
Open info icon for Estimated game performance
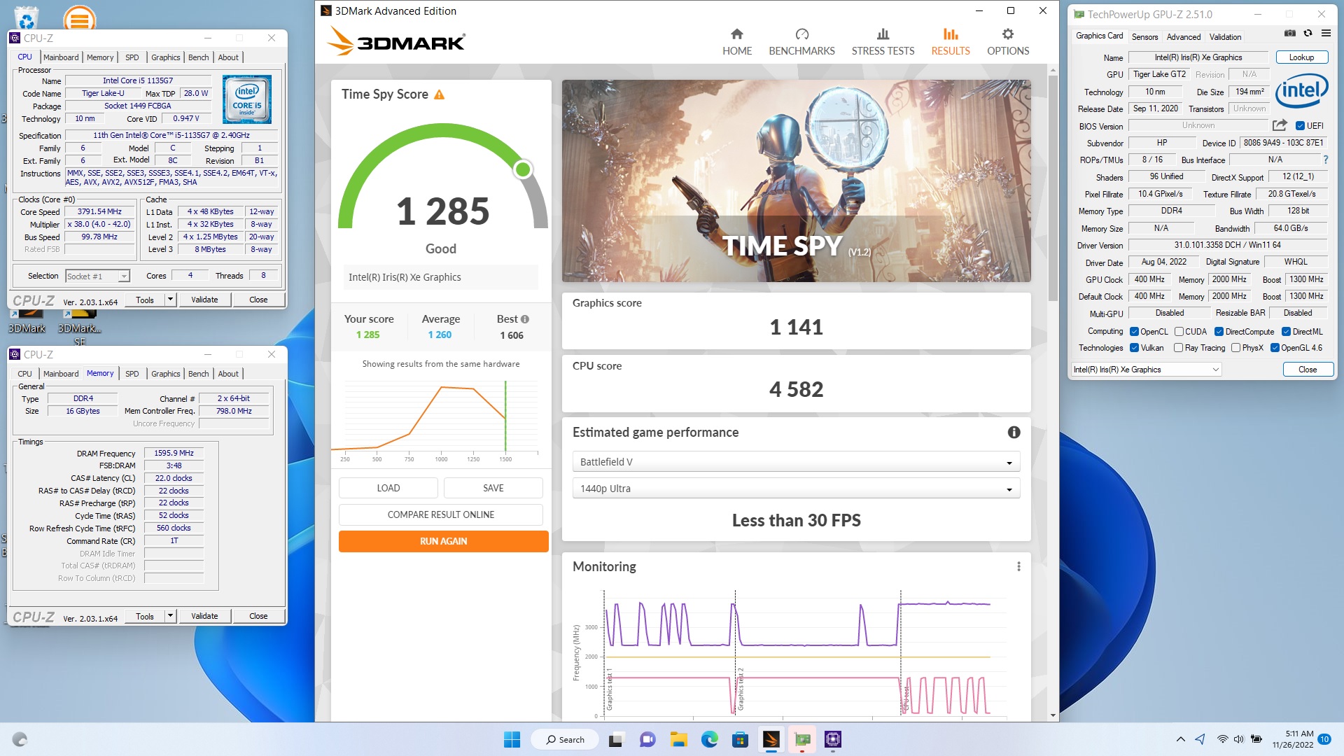[1014, 433]
